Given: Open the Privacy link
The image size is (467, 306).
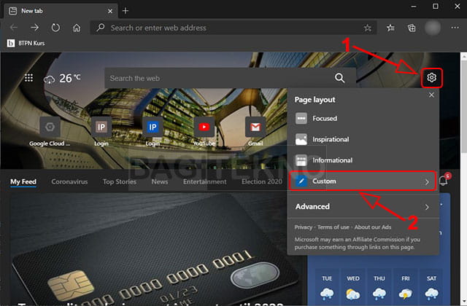Looking at the screenshot, I should pos(304,227).
